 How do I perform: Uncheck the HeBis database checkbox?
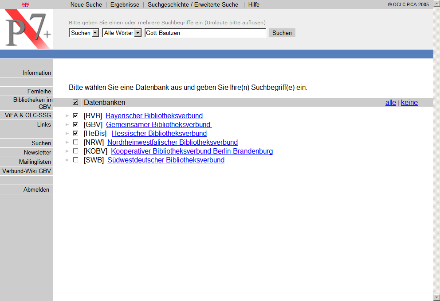click(x=75, y=134)
